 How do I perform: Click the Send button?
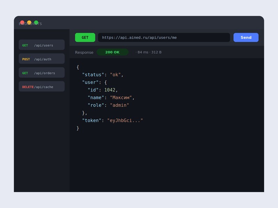point(246,37)
